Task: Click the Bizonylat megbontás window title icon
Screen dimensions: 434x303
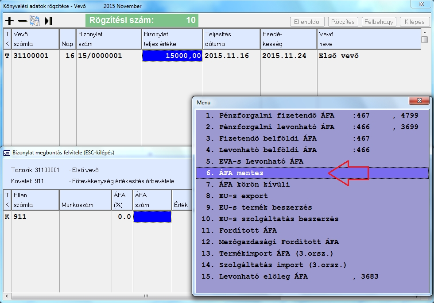Action: 7,153
